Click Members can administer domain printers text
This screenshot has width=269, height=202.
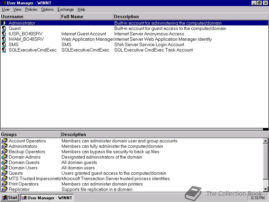[x=102, y=184]
